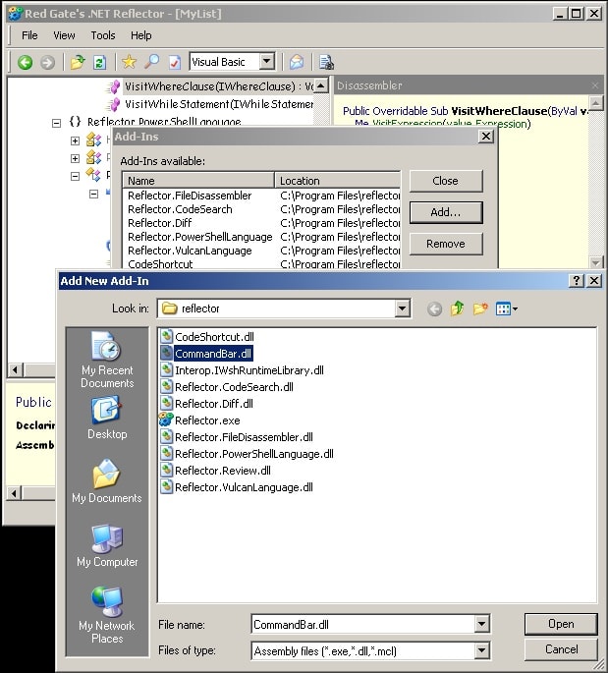Select Reflector.Review.dll file
The image size is (608, 673).
(215, 471)
